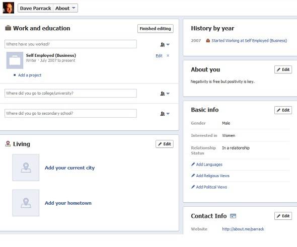Select 'Negativity is free but positivity is key.' text
Image resolution: width=297 pixels, height=247 pixels.
[222, 81]
